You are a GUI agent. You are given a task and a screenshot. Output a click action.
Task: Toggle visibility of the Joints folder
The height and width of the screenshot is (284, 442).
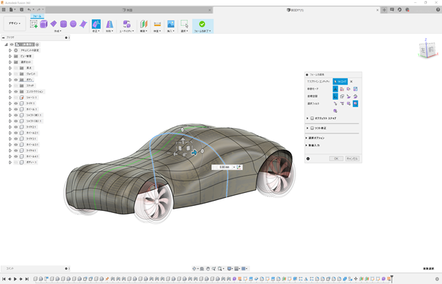16,74
